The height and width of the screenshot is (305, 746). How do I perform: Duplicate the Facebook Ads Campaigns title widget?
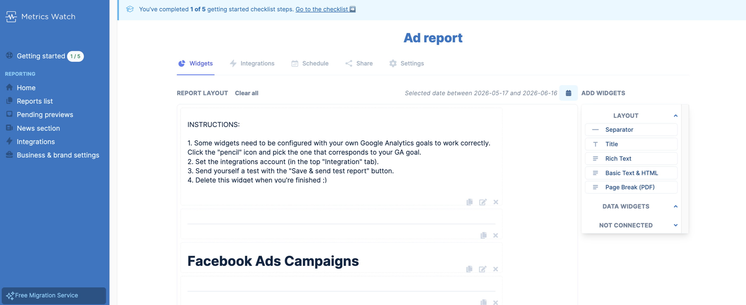469,269
